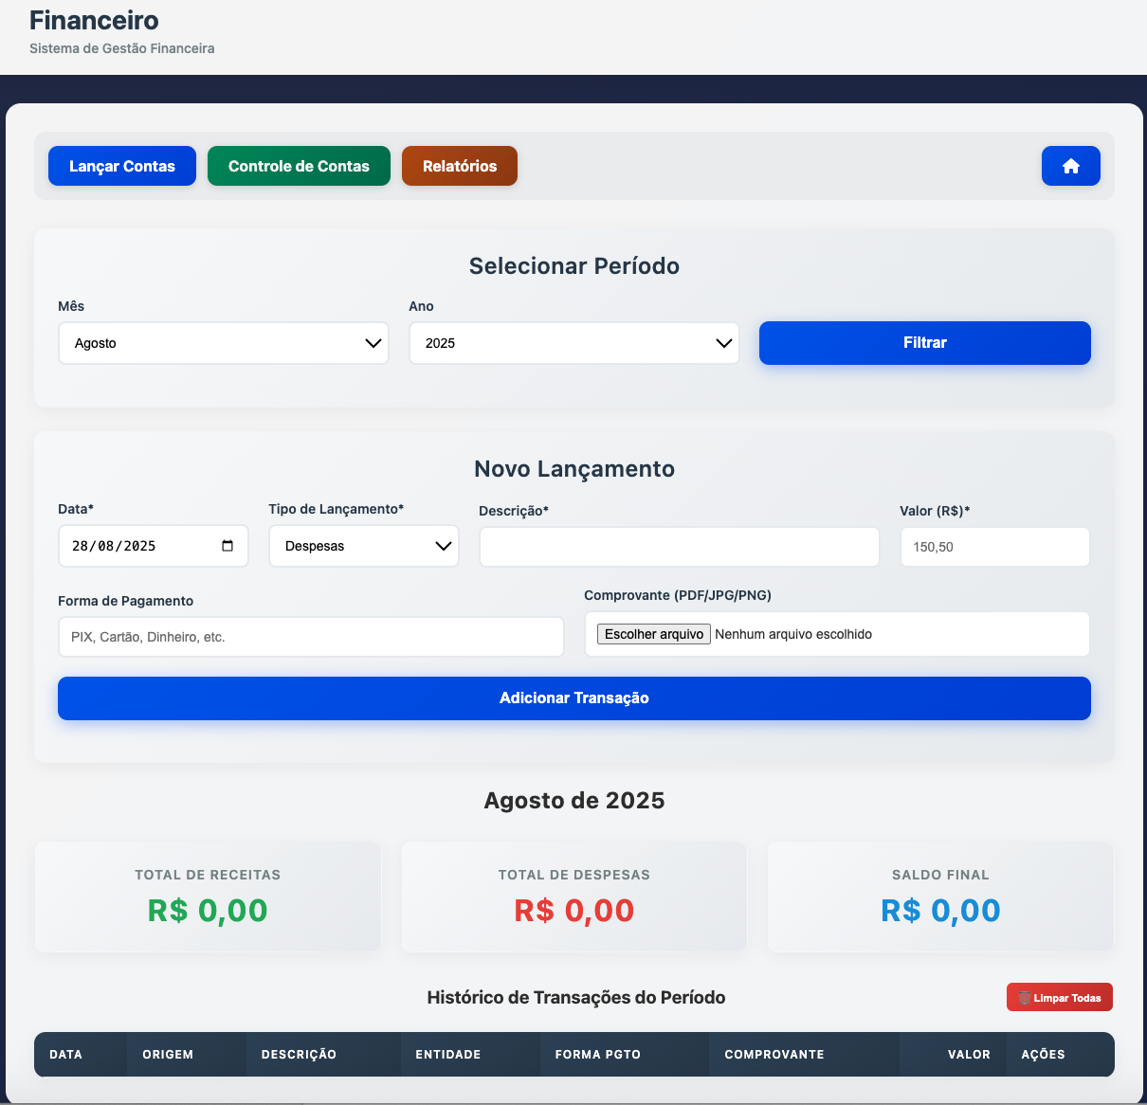Click the home icon button
This screenshot has height=1105, width=1147.
coord(1070,166)
